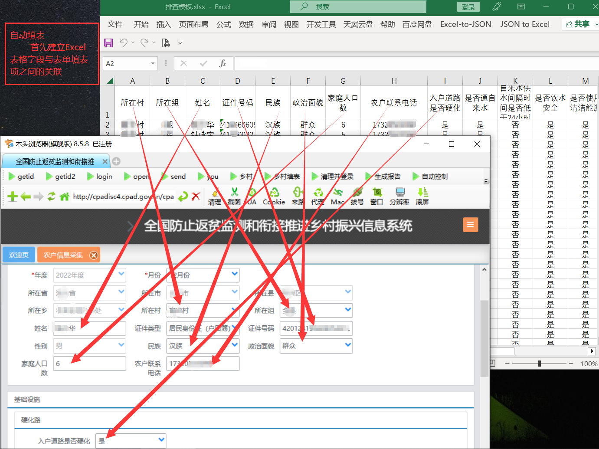
Task: Click the Excel horizontal scroll right arrow
Action: 592,351
